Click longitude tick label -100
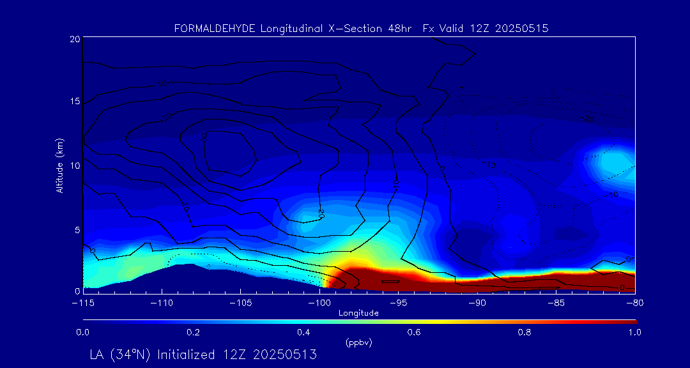Screen dimensions: 690x368 point(320,303)
